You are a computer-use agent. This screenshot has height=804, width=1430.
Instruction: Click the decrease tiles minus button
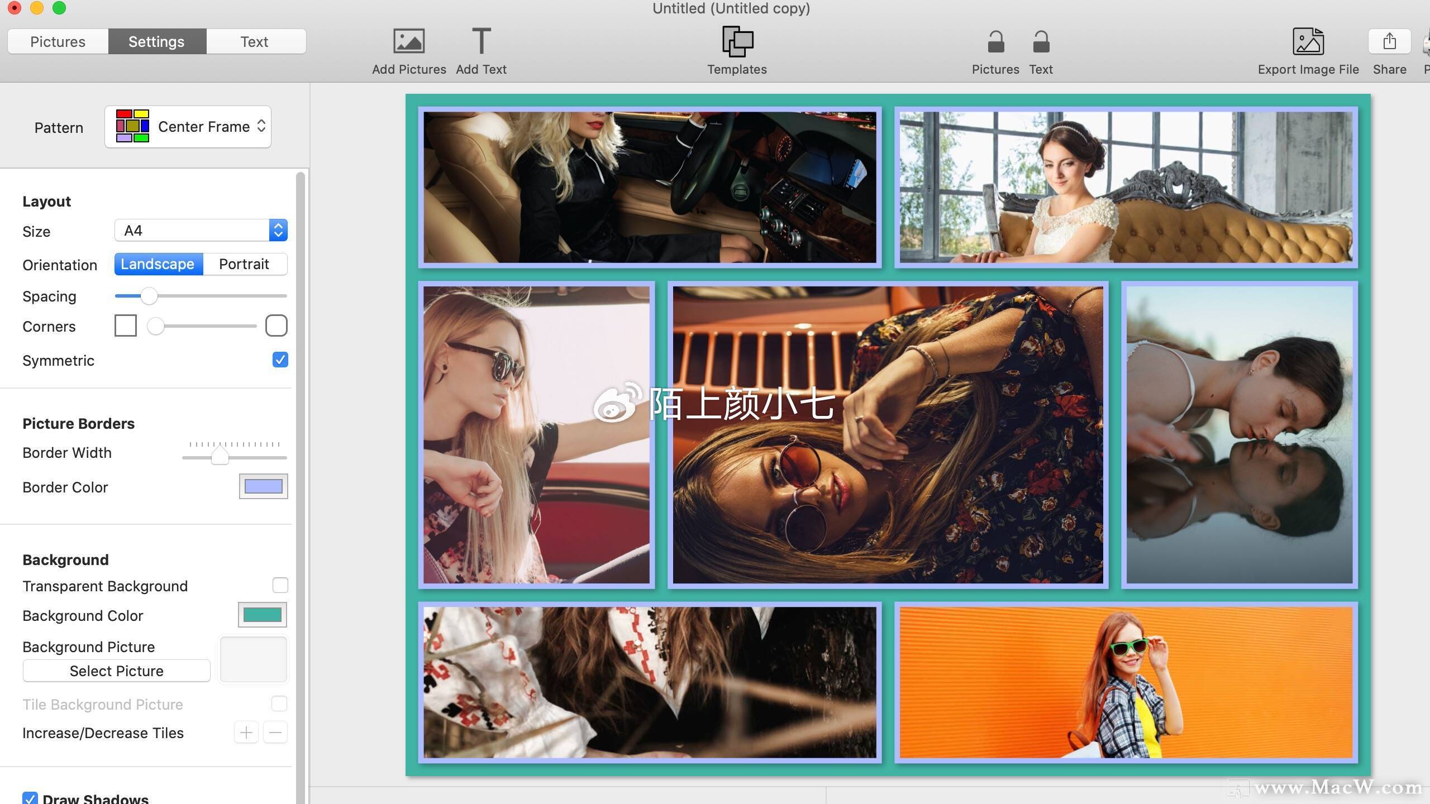[x=275, y=733]
